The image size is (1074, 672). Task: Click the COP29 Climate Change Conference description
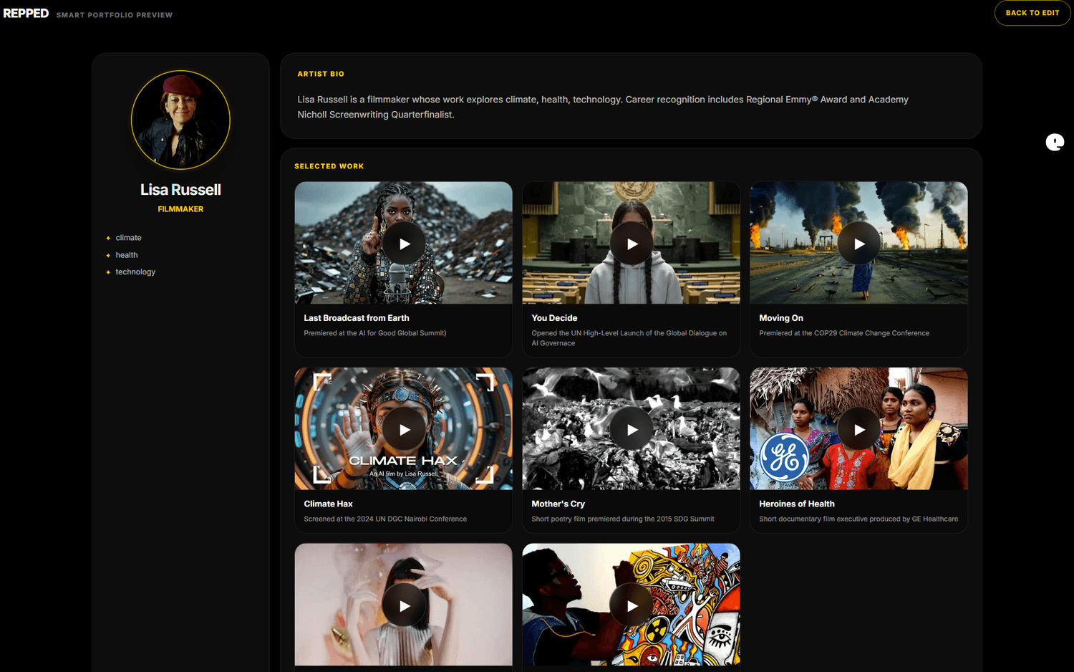coord(844,333)
